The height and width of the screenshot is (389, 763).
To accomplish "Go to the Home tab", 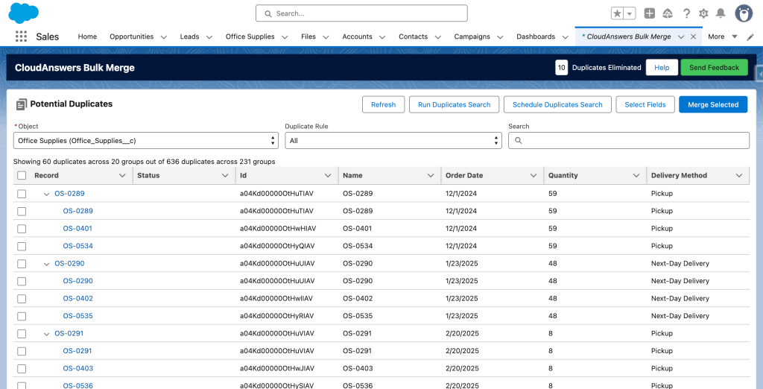I will point(88,37).
